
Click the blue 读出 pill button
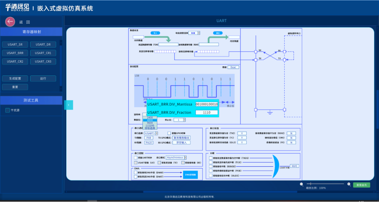(x=218, y=33)
